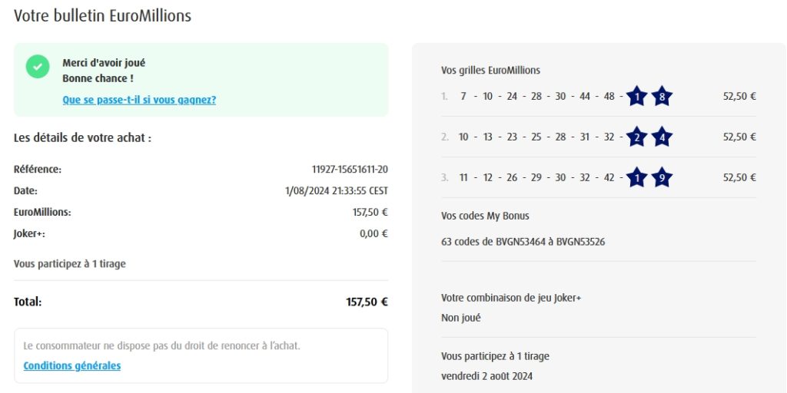
Task: Click the Joker+ amount 0,00 €
Action: [x=374, y=233]
